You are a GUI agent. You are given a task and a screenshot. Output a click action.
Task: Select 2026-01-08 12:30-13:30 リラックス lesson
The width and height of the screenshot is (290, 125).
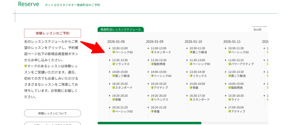click(121, 62)
